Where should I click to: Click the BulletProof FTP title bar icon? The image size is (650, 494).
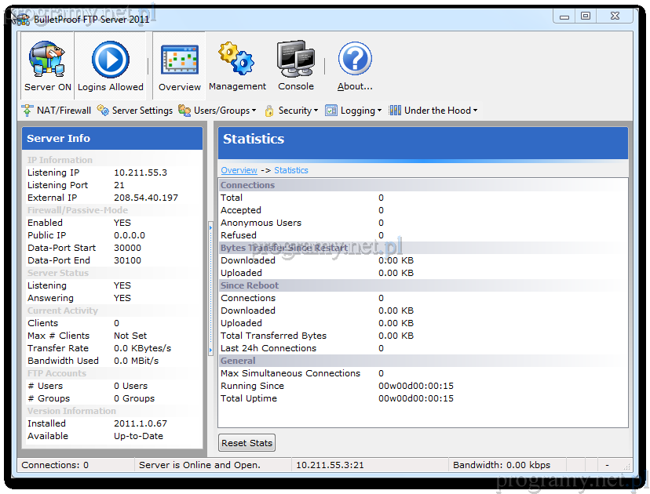tap(21, 17)
